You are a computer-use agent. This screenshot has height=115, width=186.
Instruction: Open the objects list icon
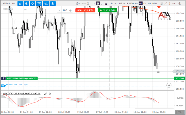[162, 4]
